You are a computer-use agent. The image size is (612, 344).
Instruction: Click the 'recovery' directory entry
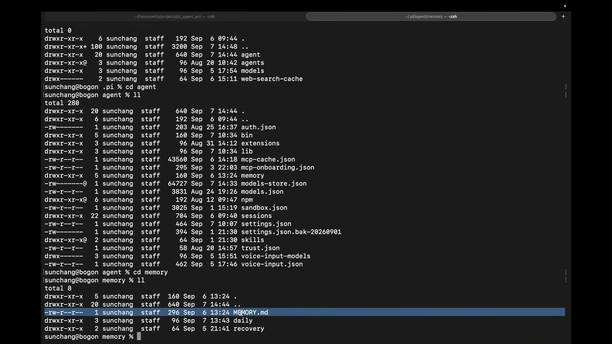249,329
